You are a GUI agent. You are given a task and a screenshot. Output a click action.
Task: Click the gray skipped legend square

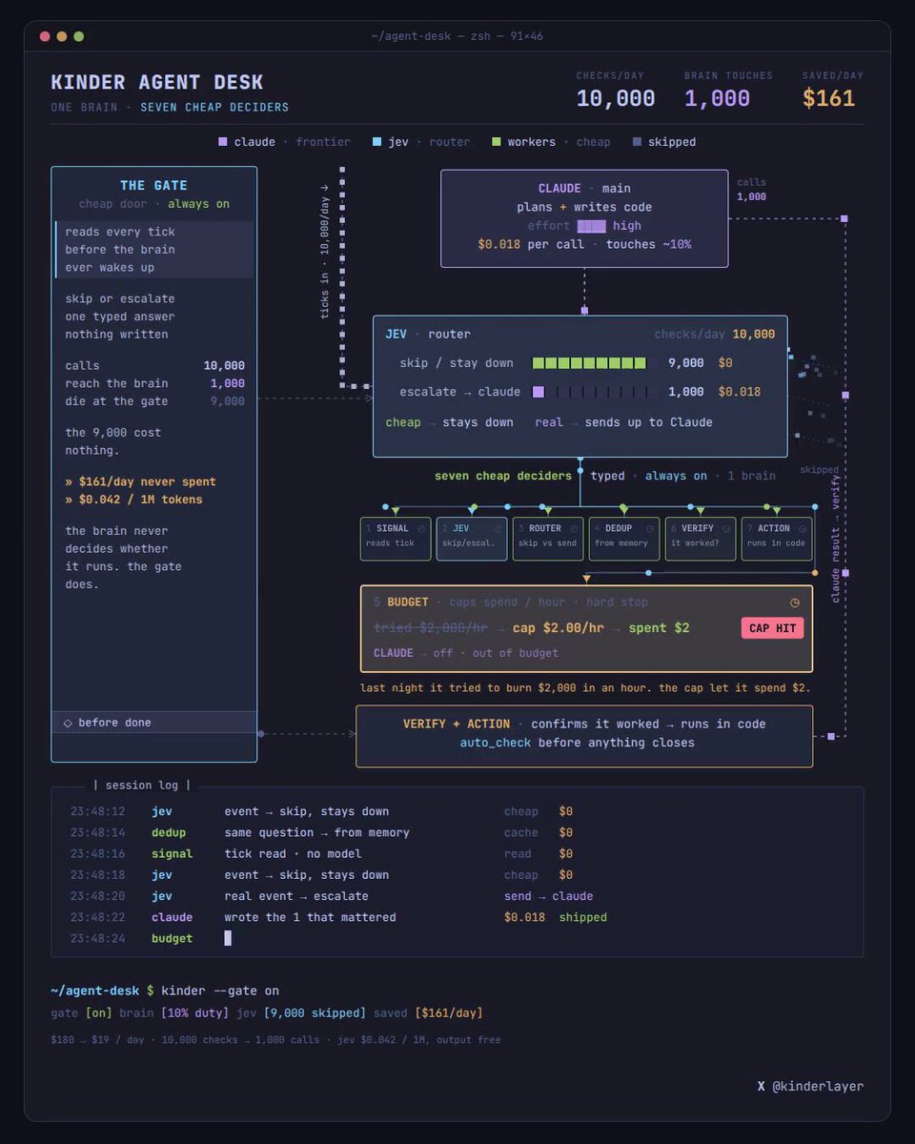coord(637,142)
